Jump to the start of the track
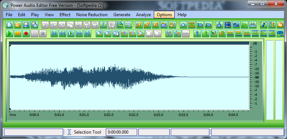Viewport: 287px width, 139px height. click(54, 33)
